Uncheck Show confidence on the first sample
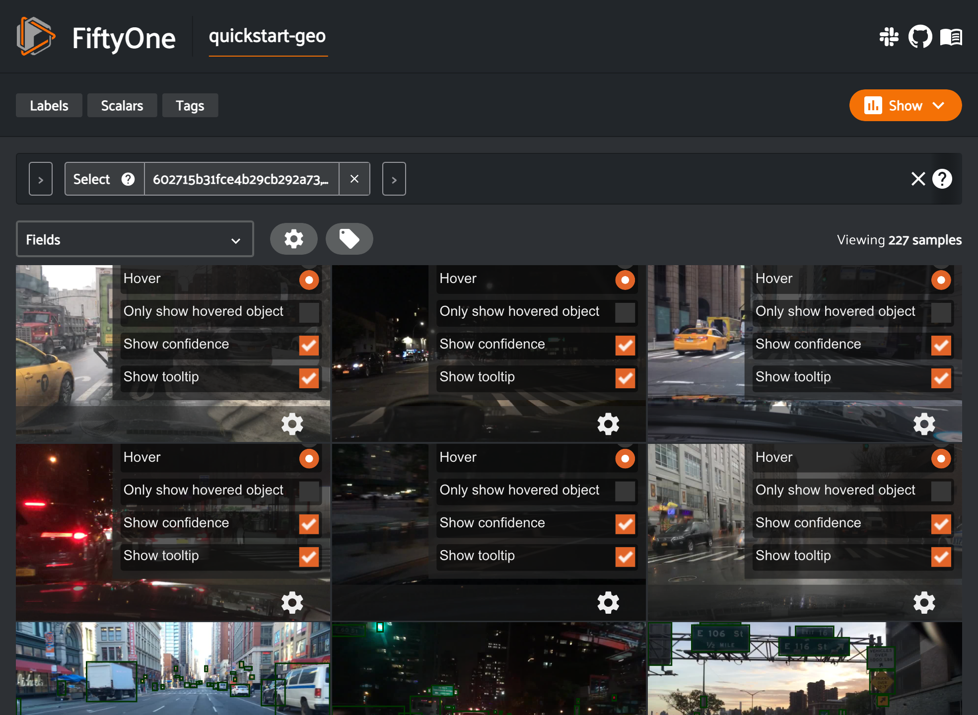Image resolution: width=978 pixels, height=715 pixels. click(309, 345)
